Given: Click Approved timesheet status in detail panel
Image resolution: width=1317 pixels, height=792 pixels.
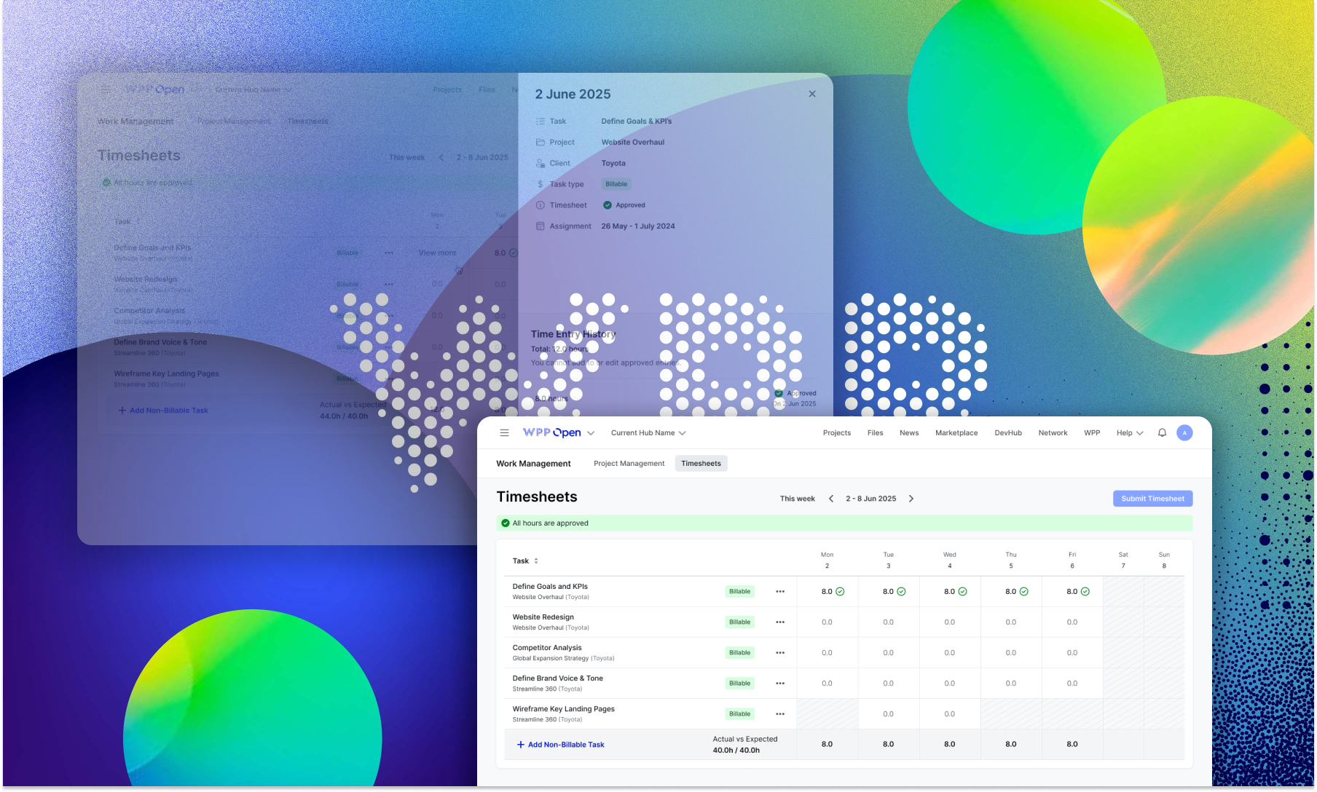Looking at the screenshot, I should tap(624, 205).
